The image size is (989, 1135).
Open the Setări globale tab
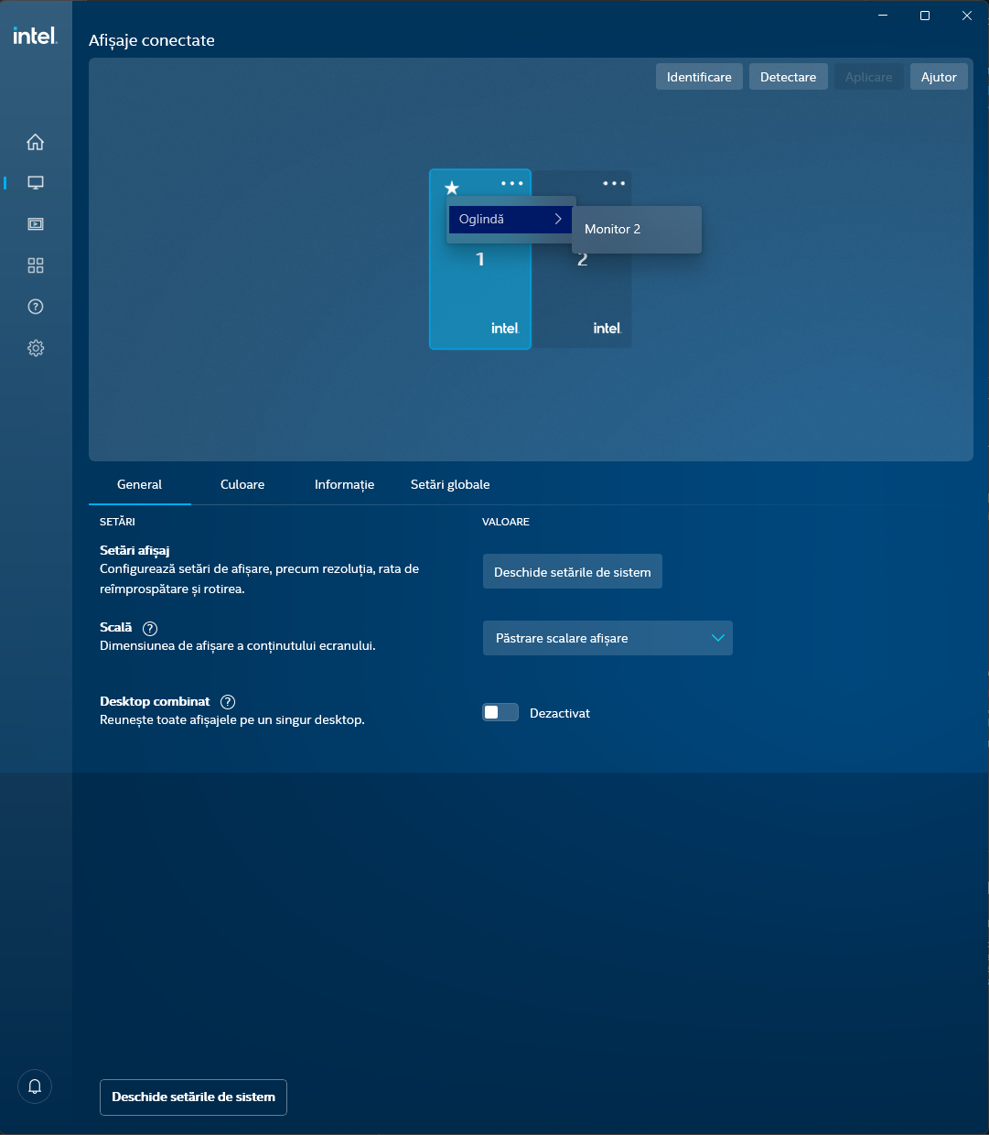[450, 484]
